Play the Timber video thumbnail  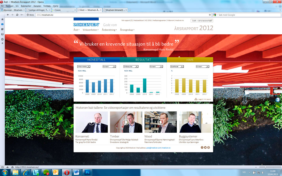tap(126, 122)
